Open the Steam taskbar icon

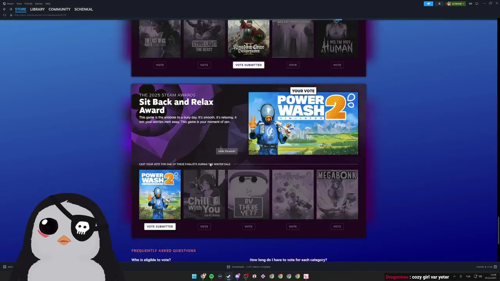[x=229, y=276]
